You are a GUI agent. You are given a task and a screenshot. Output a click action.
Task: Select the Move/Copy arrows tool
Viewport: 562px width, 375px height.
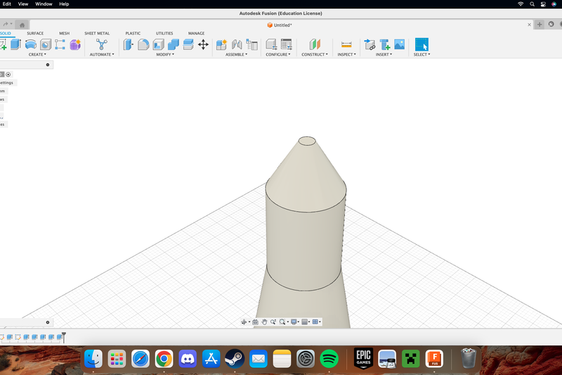click(x=203, y=44)
